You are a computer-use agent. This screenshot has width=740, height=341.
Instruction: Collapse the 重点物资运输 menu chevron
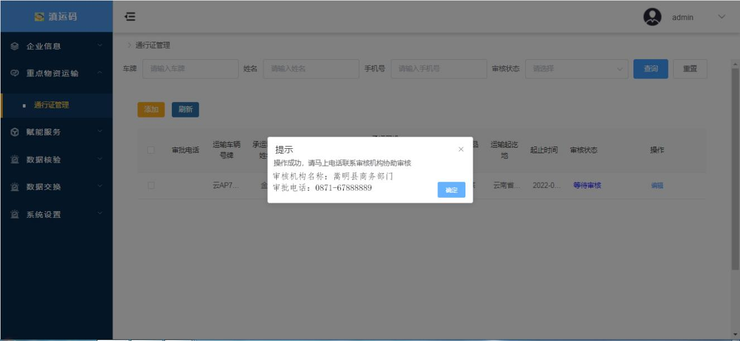tap(99, 73)
